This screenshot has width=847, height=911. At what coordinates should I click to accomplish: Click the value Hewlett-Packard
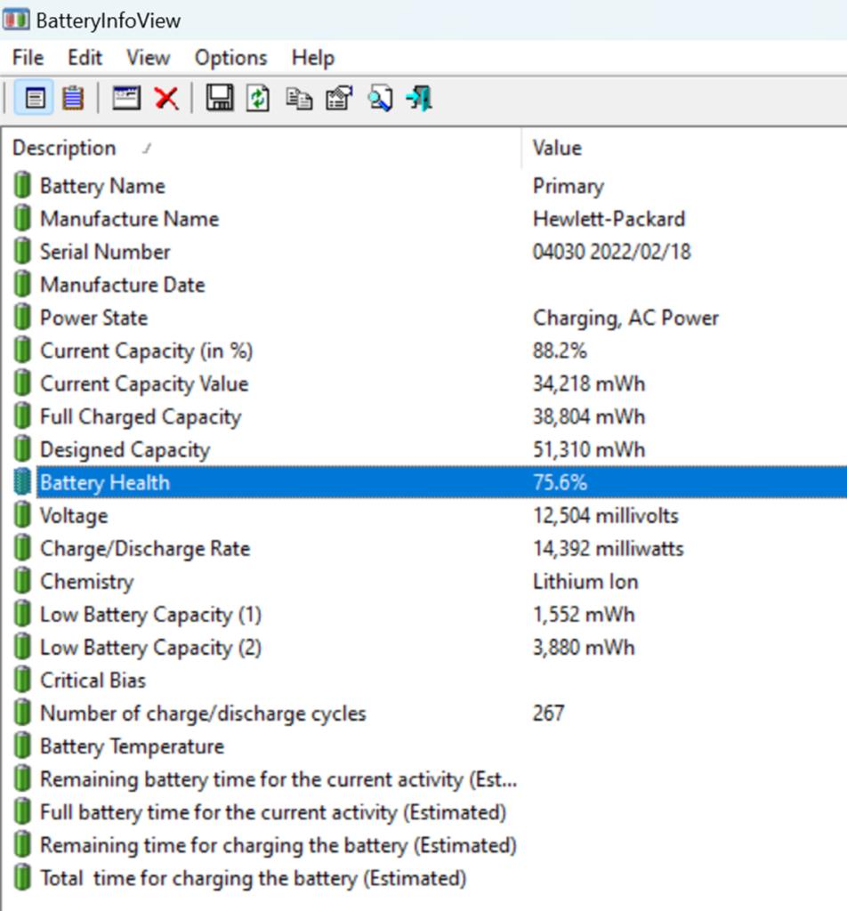609,219
